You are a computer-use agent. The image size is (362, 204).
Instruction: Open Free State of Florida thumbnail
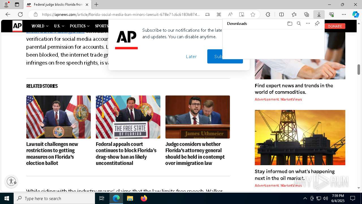coord(128,117)
